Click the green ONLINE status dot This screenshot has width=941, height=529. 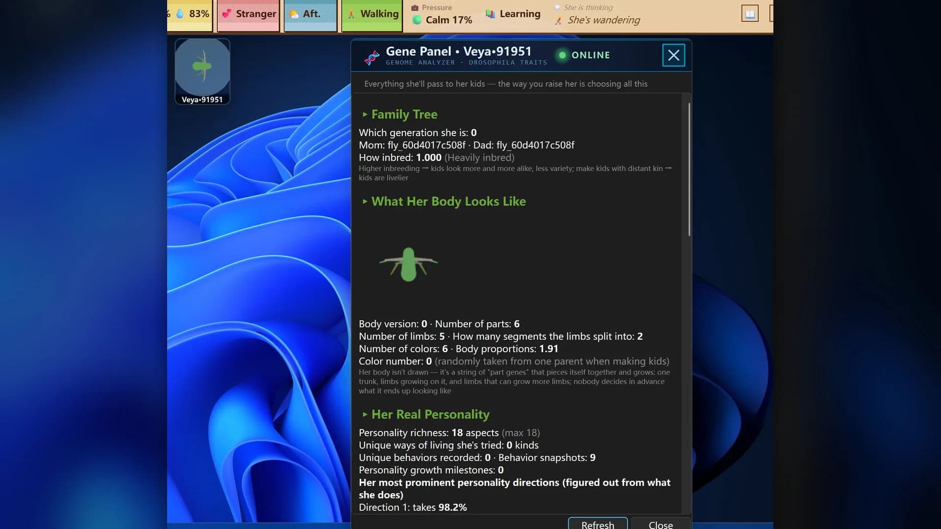pos(563,55)
